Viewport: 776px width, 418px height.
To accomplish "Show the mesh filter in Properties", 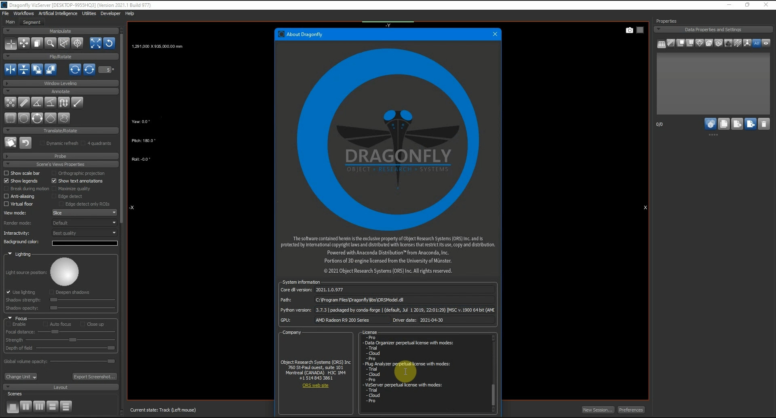I will tap(700, 43).
